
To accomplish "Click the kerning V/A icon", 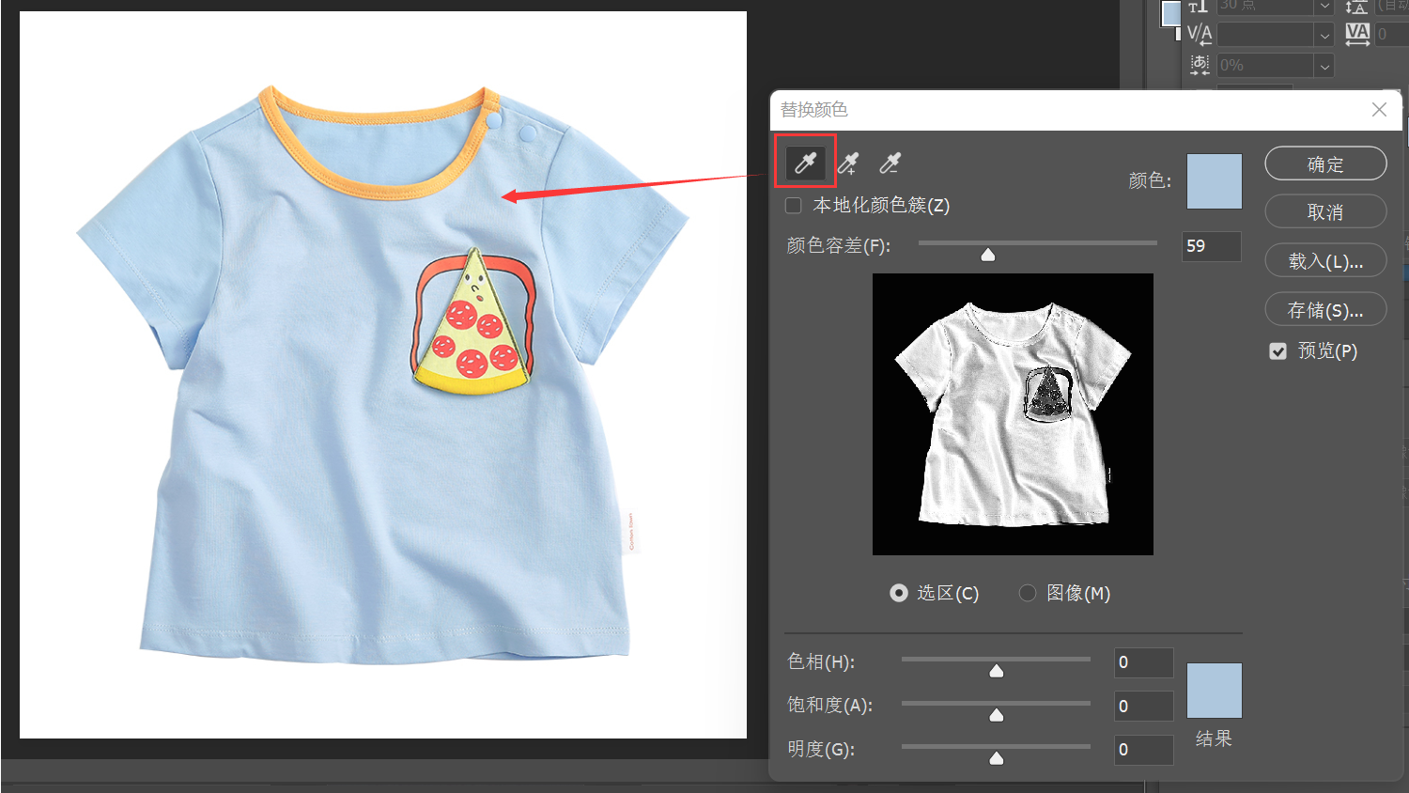I will pyautogui.click(x=1200, y=34).
